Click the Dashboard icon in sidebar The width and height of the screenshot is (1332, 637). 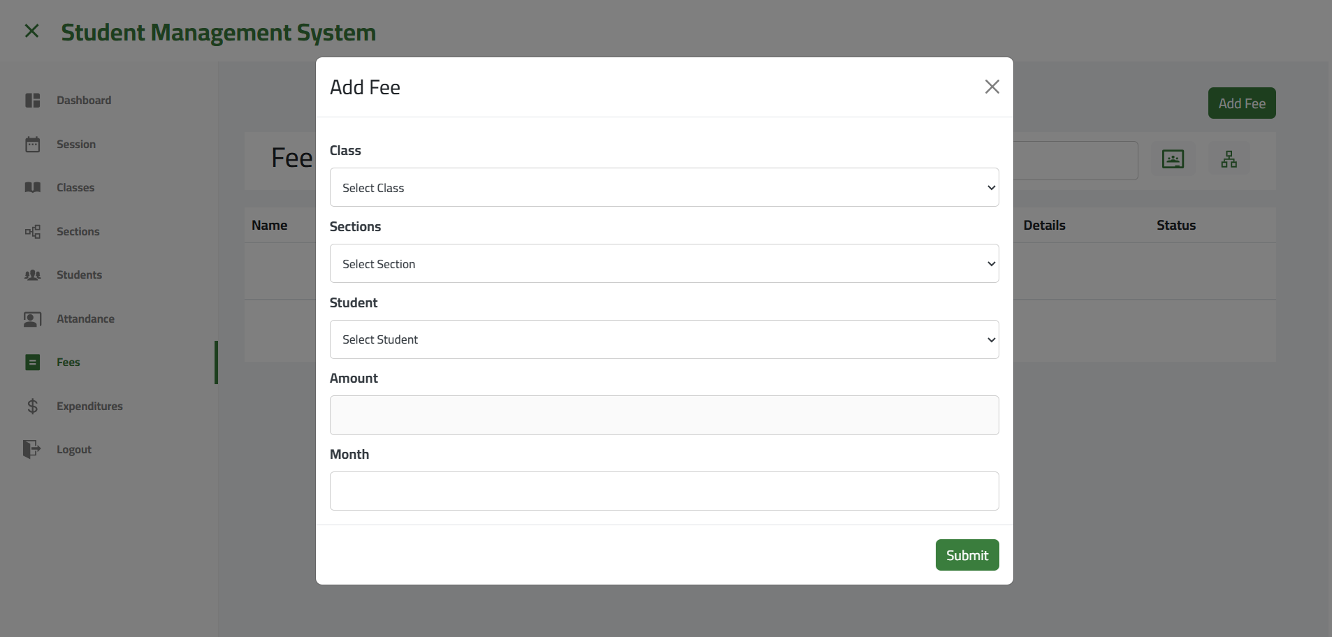click(x=33, y=101)
